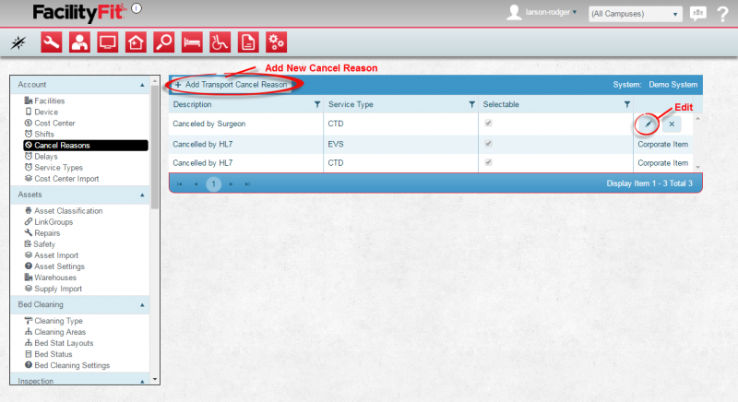Toggle Selectable checkbox for Canceled by Surgeon

(489, 124)
